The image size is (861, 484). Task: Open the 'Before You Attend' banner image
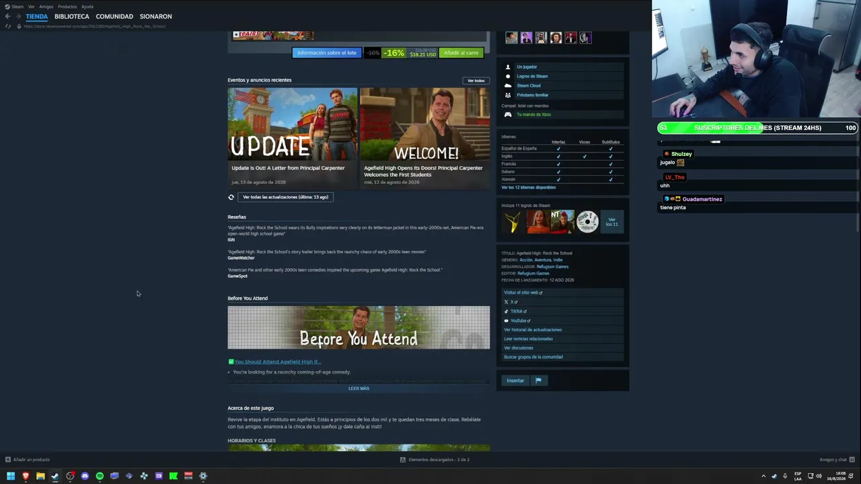(359, 328)
